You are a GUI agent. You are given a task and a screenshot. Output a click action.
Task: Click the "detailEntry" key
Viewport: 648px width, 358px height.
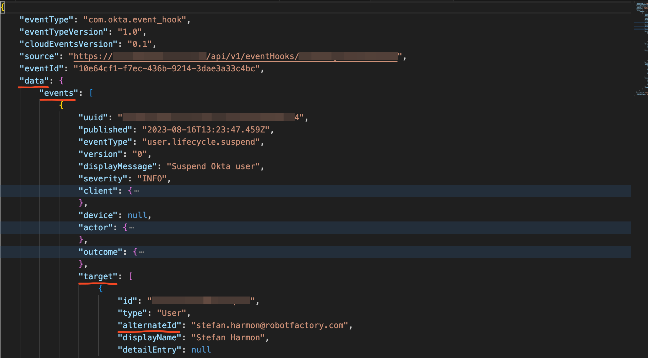(150, 350)
